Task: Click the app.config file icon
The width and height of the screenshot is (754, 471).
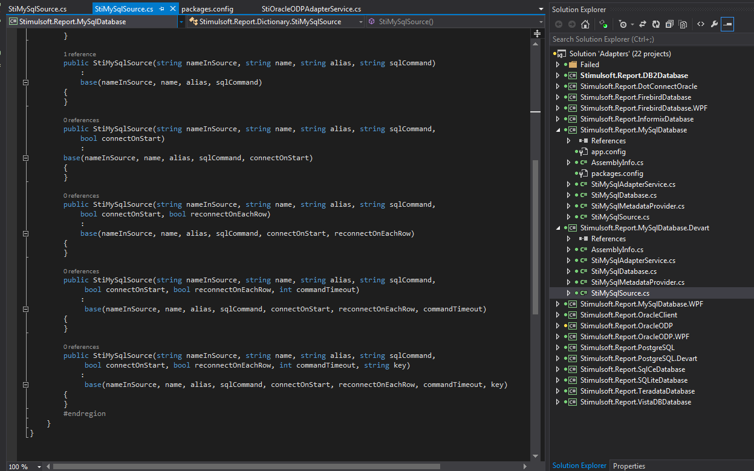Action: (x=583, y=152)
